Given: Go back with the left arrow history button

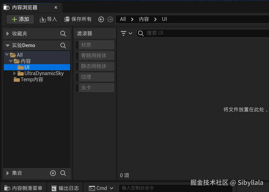Looking at the screenshot, I should pyautogui.click(x=101, y=19).
